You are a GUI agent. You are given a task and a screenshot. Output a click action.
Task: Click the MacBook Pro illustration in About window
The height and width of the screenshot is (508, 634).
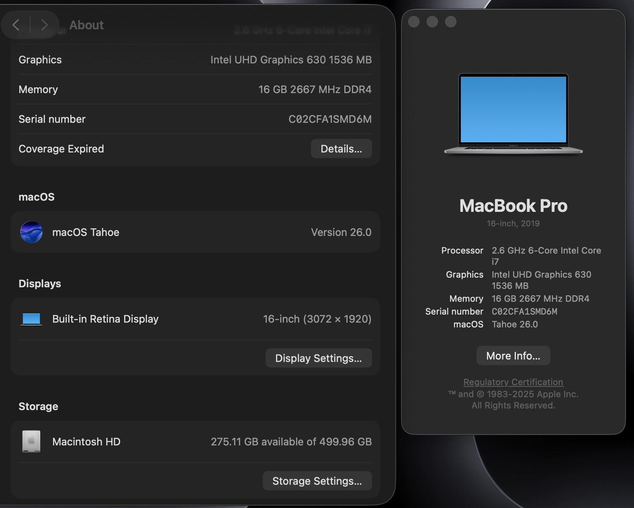(513, 114)
